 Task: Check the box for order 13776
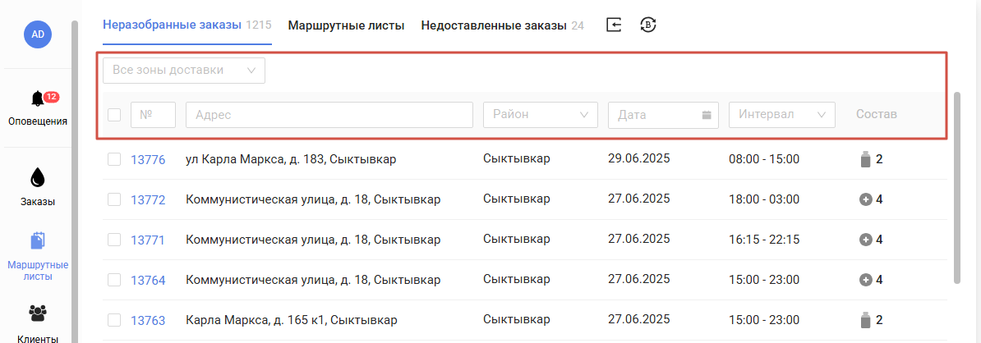coord(114,159)
